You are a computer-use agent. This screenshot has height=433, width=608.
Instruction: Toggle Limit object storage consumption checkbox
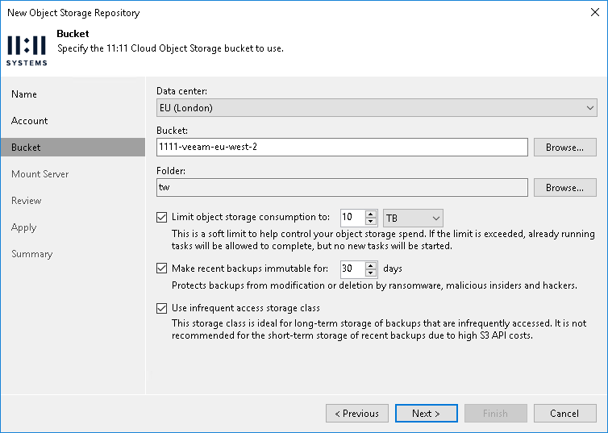(162, 217)
